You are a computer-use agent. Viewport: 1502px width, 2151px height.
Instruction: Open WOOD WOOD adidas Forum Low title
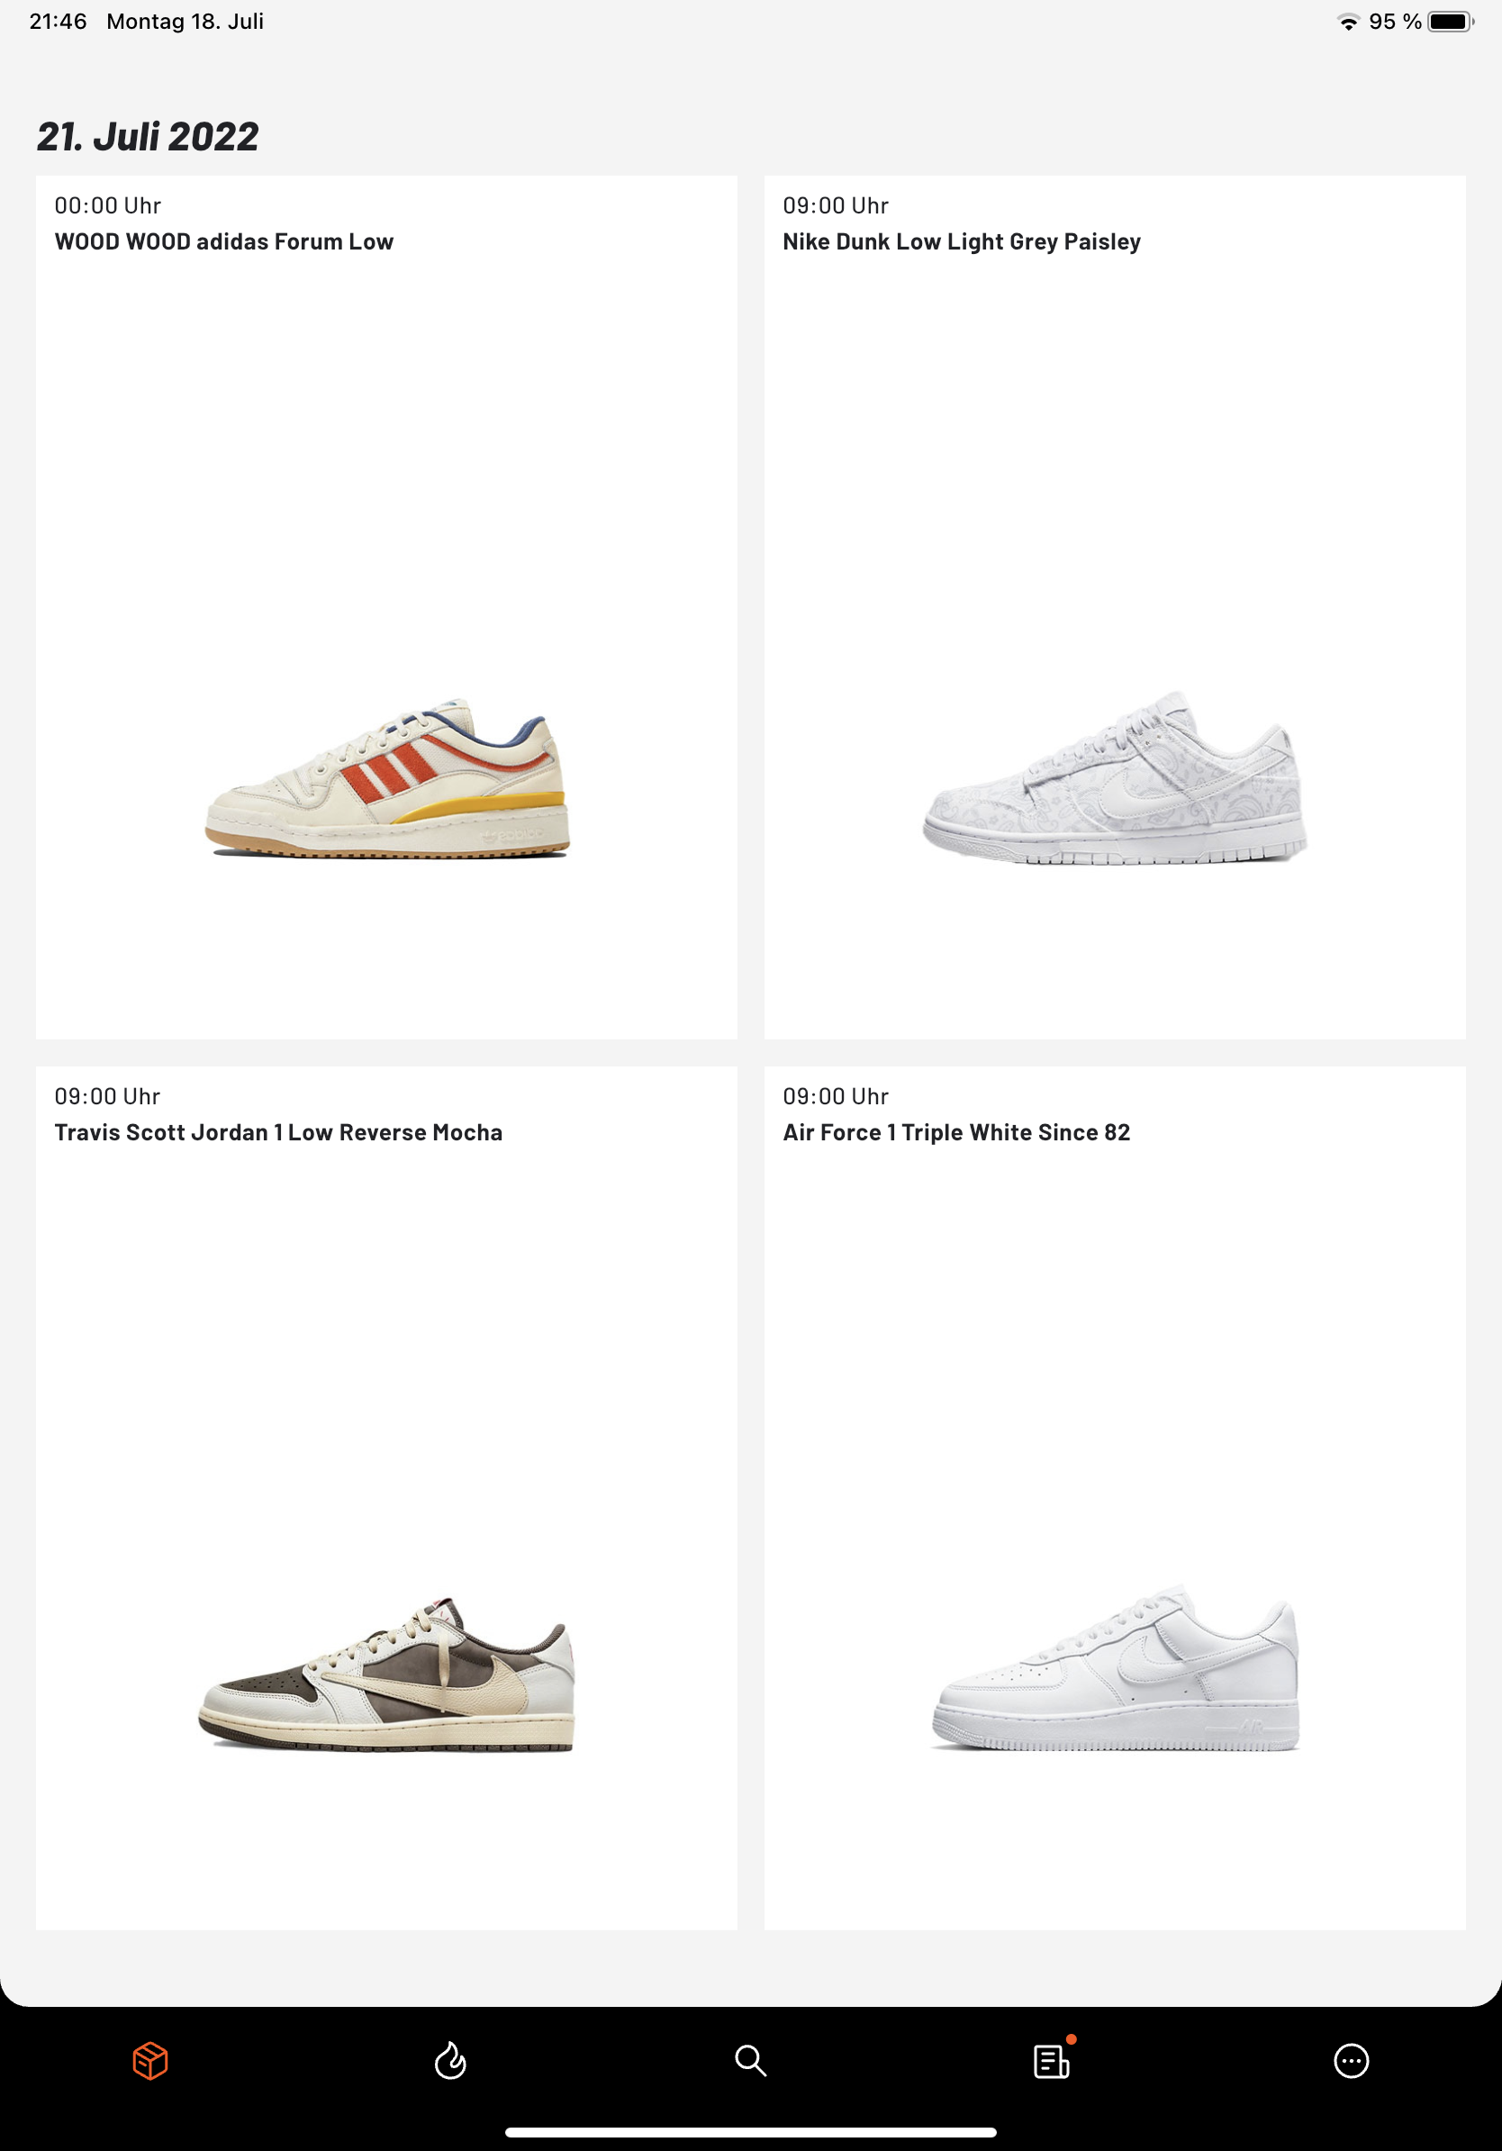pyautogui.click(x=224, y=241)
